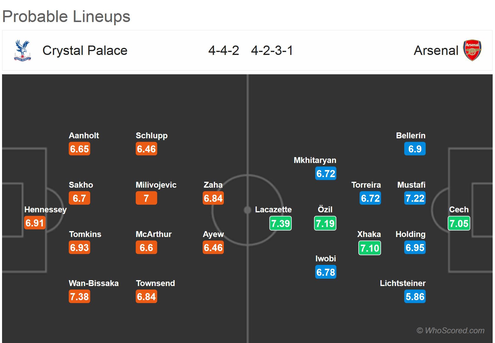Click Mustafi's 7.22 rating badge

pyautogui.click(x=415, y=198)
